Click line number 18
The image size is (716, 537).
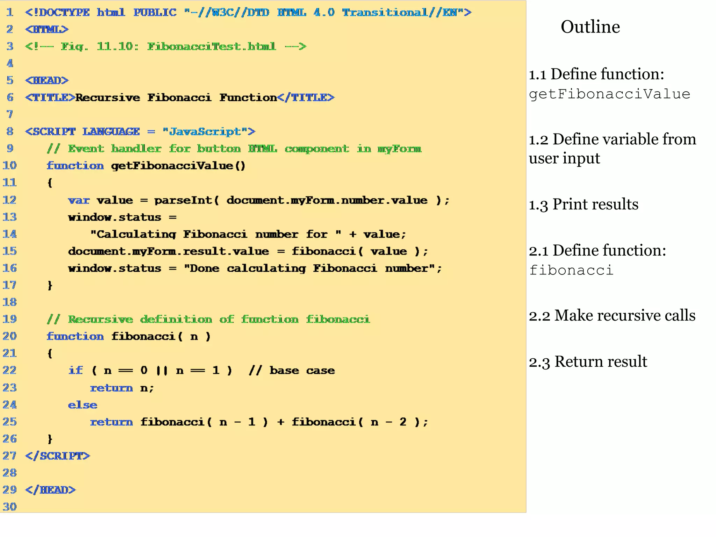pos(10,302)
